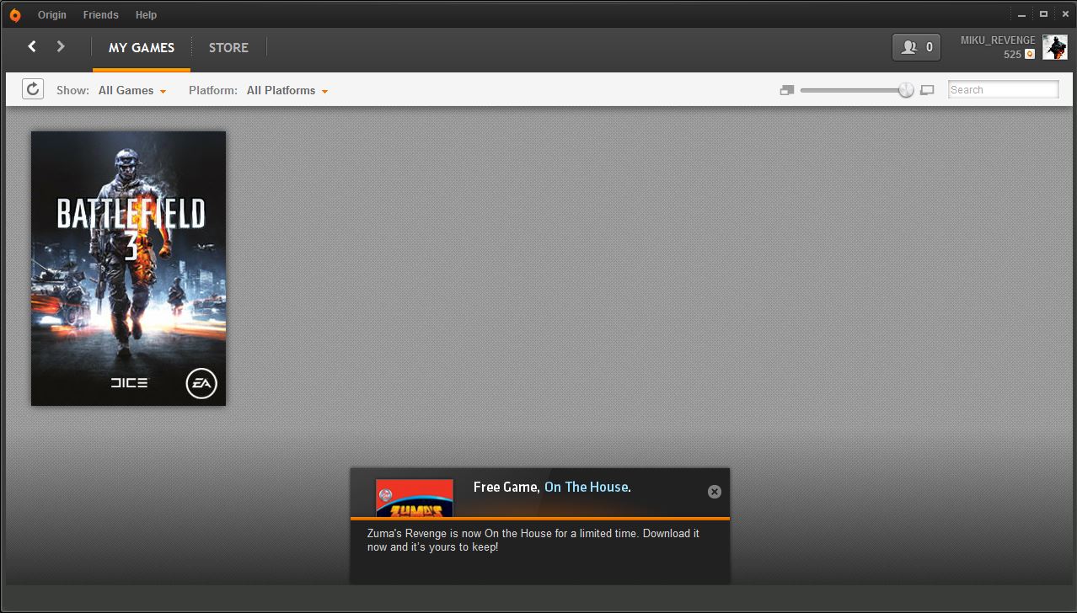Select the Battlefield 3 game cover
This screenshot has height=613, width=1077.
click(x=128, y=268)
